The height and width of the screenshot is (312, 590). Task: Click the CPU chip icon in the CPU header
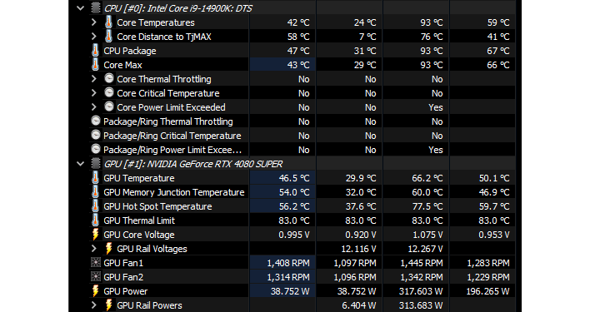tap(96, 7)
